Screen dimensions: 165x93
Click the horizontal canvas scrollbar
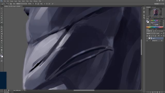click(84, 90)
